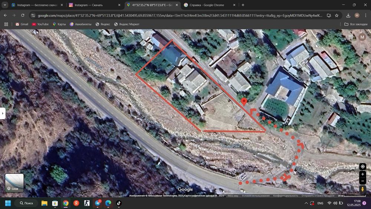Image resolution: width=371 pixels, height=209 pixels.
Task: Launch TikTok from the taskbar
Action: (x=119, y=203)
